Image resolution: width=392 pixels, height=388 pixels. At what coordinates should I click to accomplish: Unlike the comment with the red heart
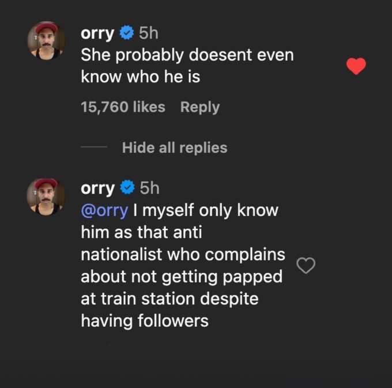coord(356,67)
